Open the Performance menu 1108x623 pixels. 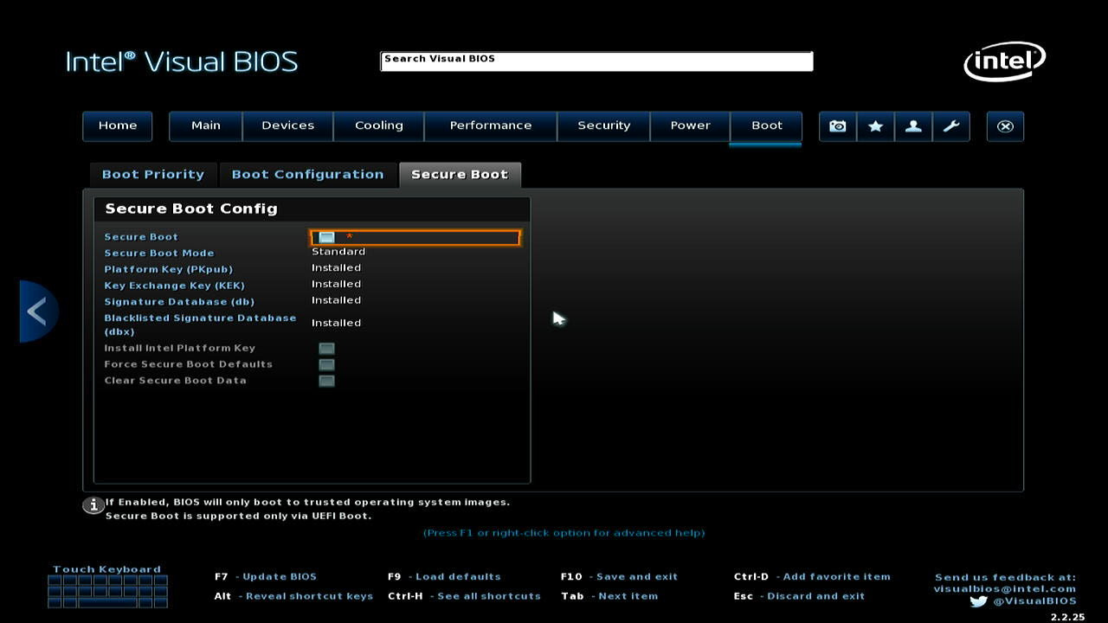[x=490, y=126]
